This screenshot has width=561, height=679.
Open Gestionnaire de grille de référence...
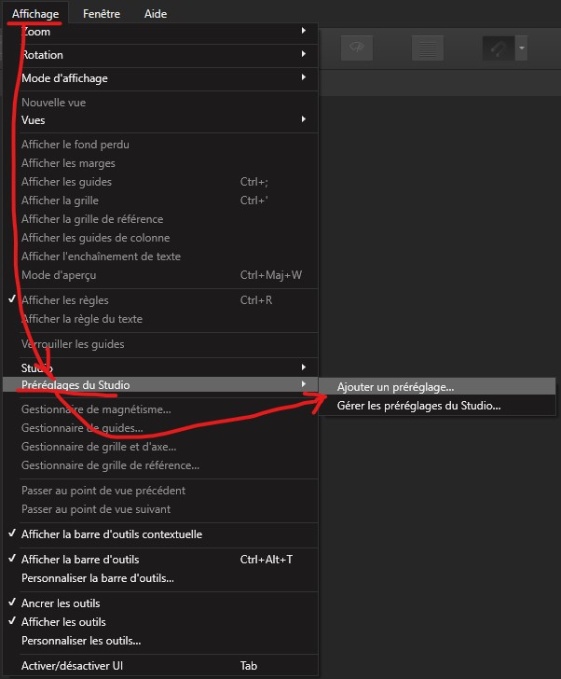(161, 465)
